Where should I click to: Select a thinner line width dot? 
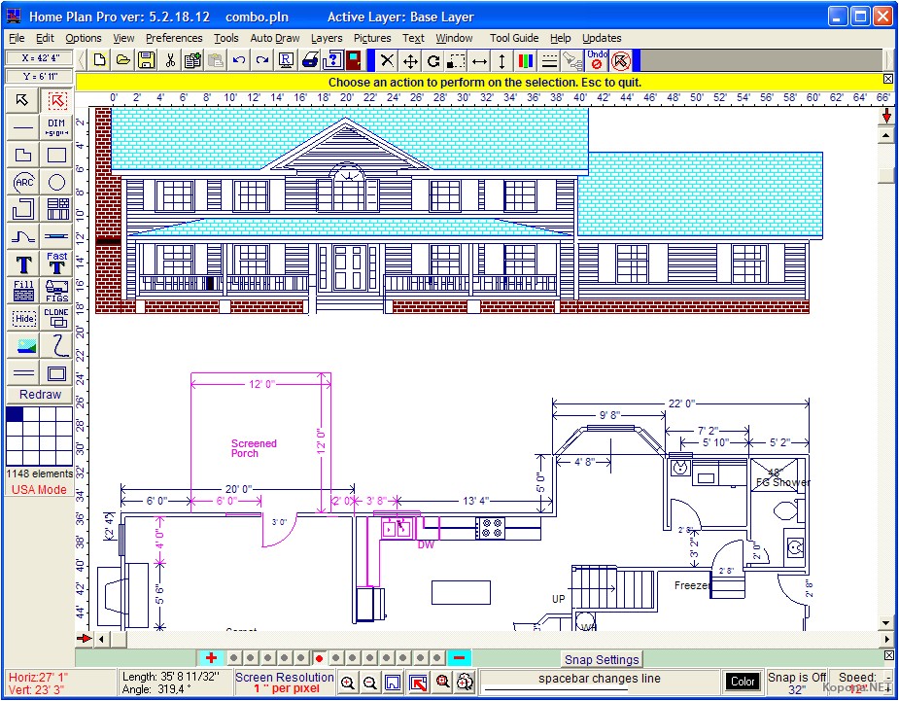point(233,657)
